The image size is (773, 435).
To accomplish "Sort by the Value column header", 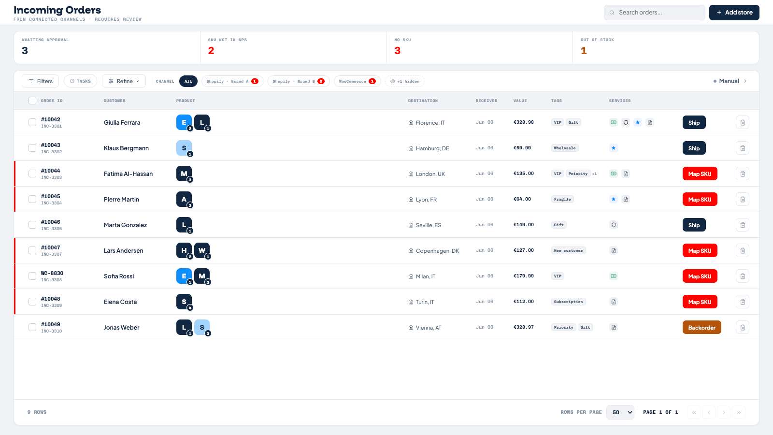I will point(520,101).
